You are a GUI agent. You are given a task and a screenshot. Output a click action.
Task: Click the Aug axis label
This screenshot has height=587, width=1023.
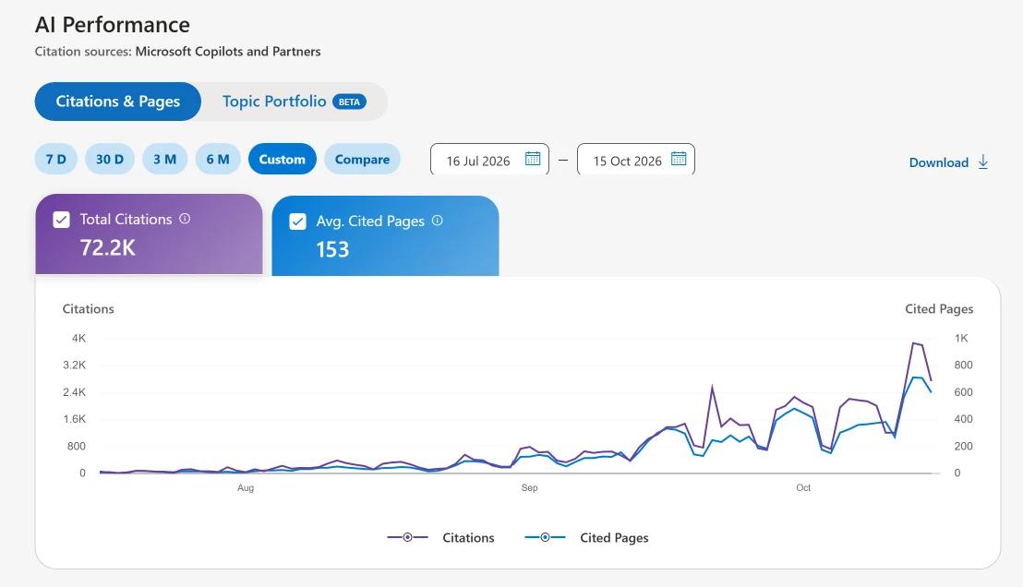(x=246, y=488)
